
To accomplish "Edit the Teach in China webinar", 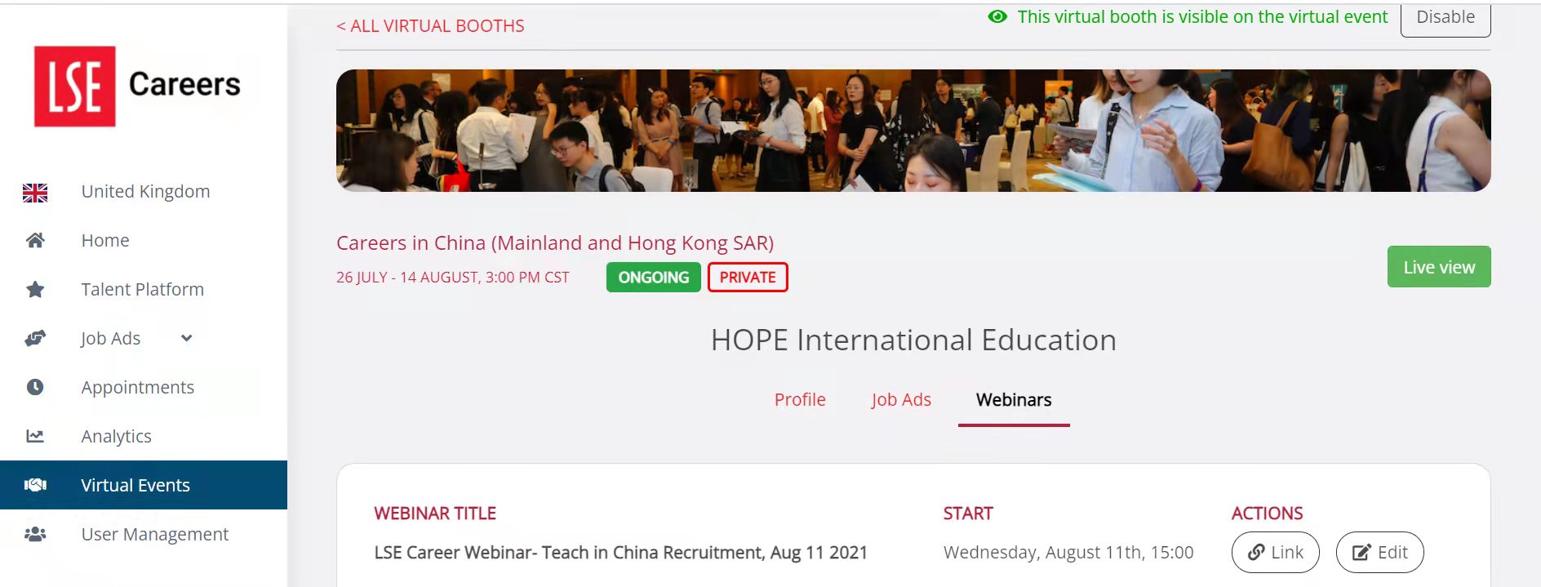I will tap(1380, 553).
